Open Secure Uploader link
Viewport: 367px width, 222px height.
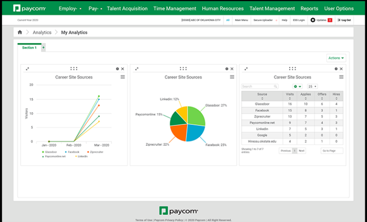tap(263, 20)
